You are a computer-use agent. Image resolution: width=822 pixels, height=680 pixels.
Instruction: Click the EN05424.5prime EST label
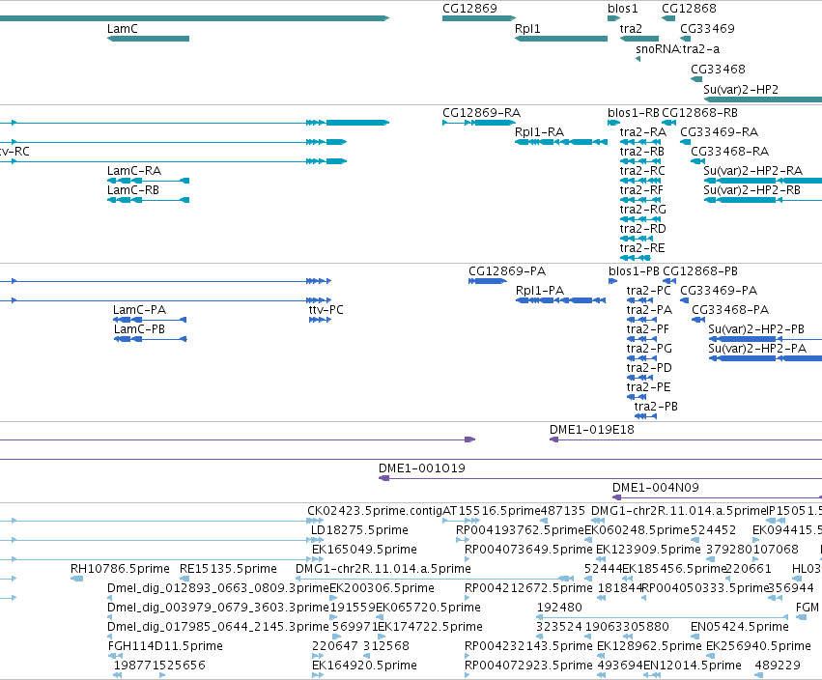pos(740,627)
